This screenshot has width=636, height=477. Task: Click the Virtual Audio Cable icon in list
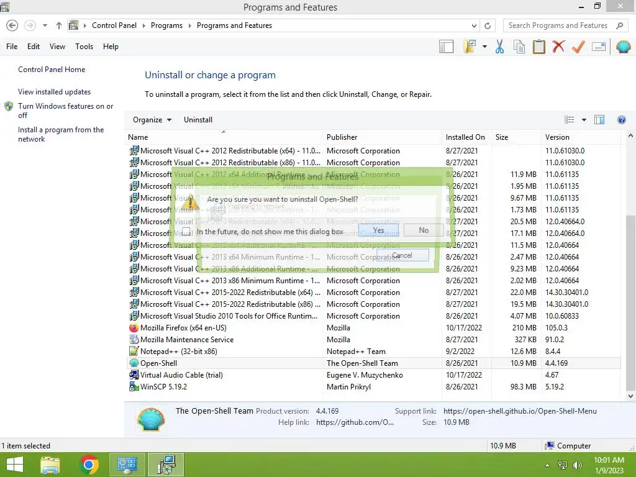click(x=134, y=375)
